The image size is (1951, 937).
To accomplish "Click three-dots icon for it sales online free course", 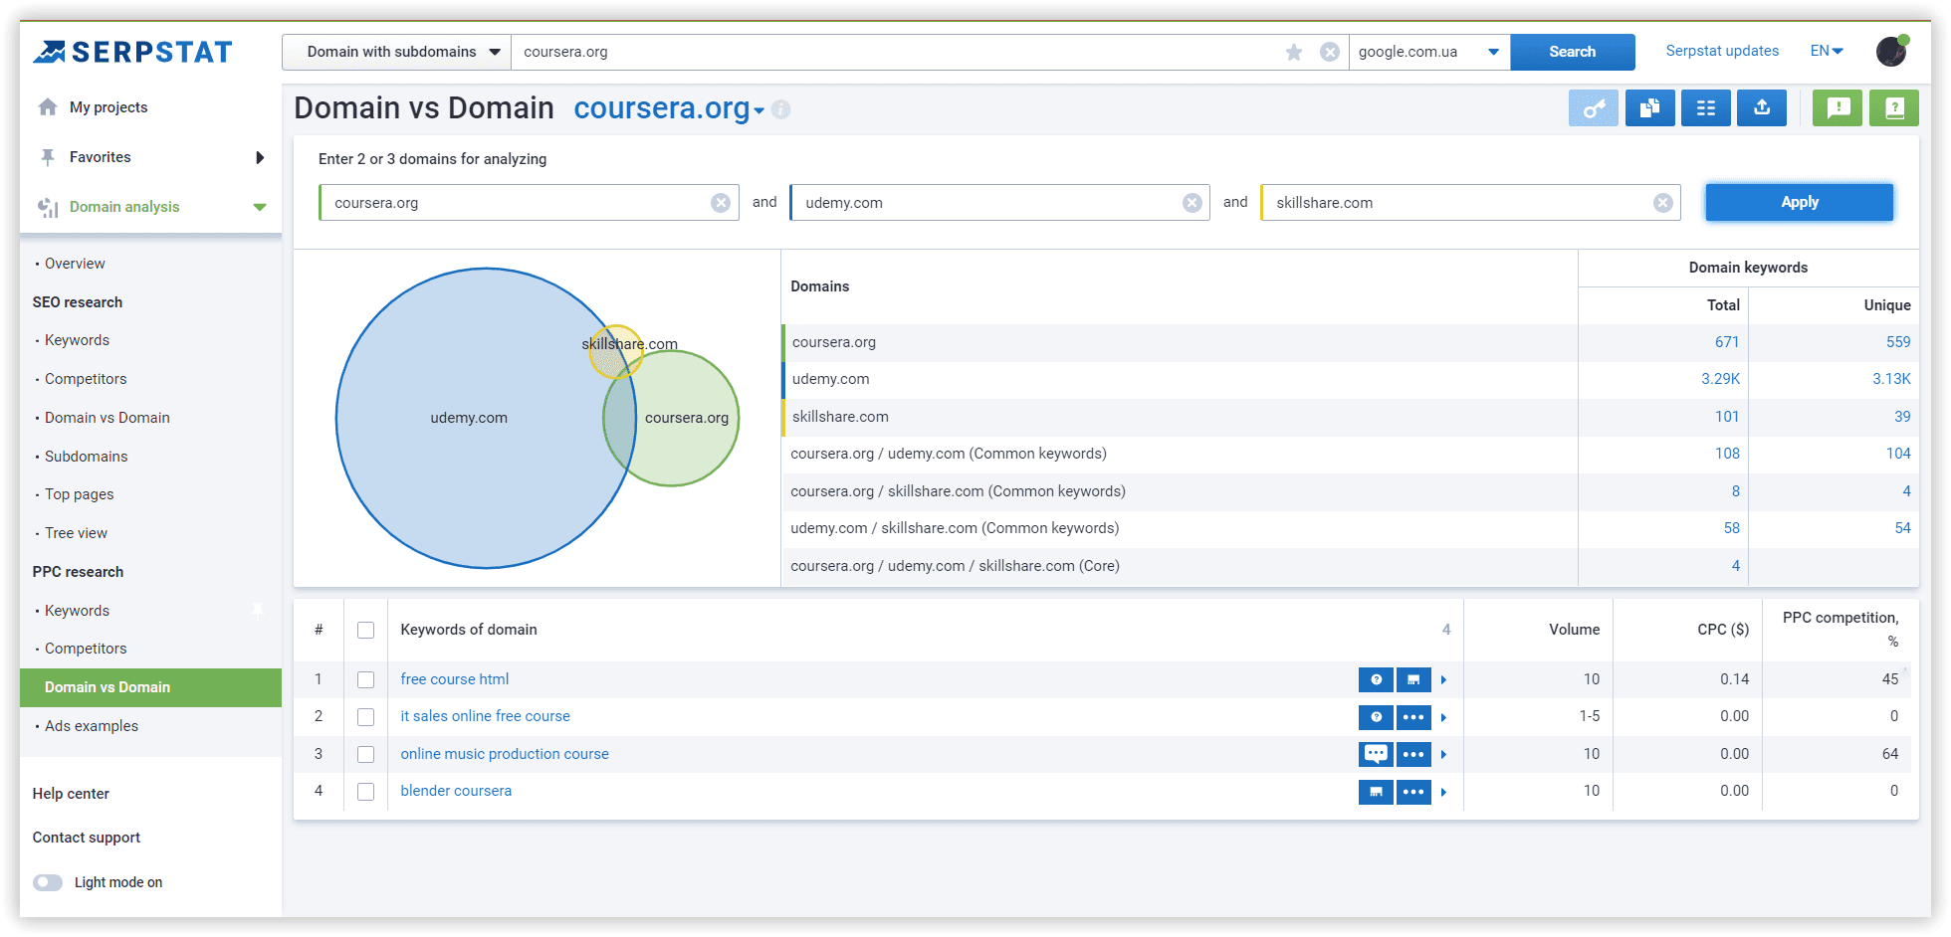I will (1413, 717).
